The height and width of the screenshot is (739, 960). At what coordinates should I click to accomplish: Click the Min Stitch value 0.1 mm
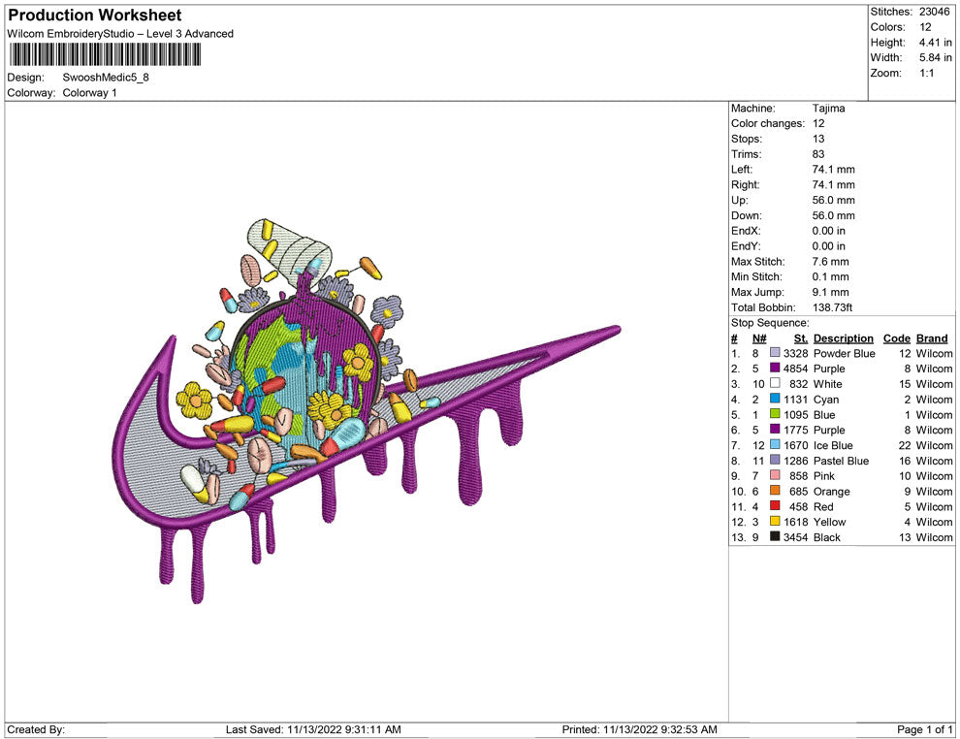831,276
